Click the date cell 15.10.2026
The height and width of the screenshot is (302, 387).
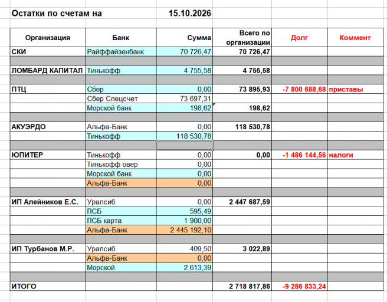(185, 14)
